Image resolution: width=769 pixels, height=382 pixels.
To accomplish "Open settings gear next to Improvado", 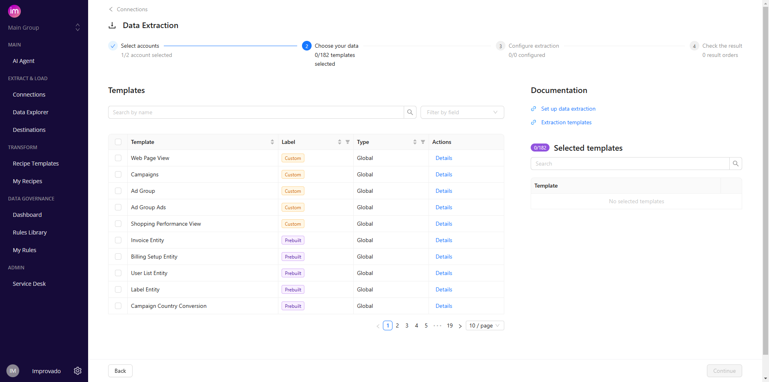I will click(x=78, y=371).
